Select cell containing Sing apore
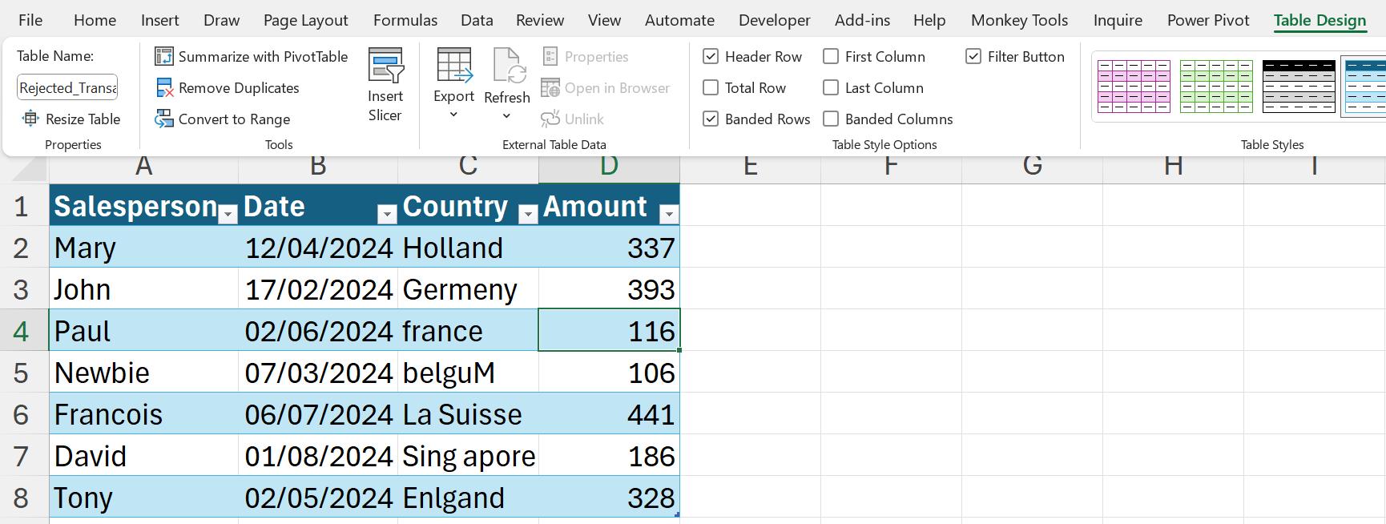 [469, 456]
